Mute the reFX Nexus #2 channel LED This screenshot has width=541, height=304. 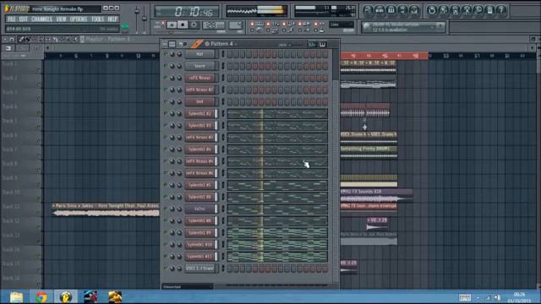(166, 90)
